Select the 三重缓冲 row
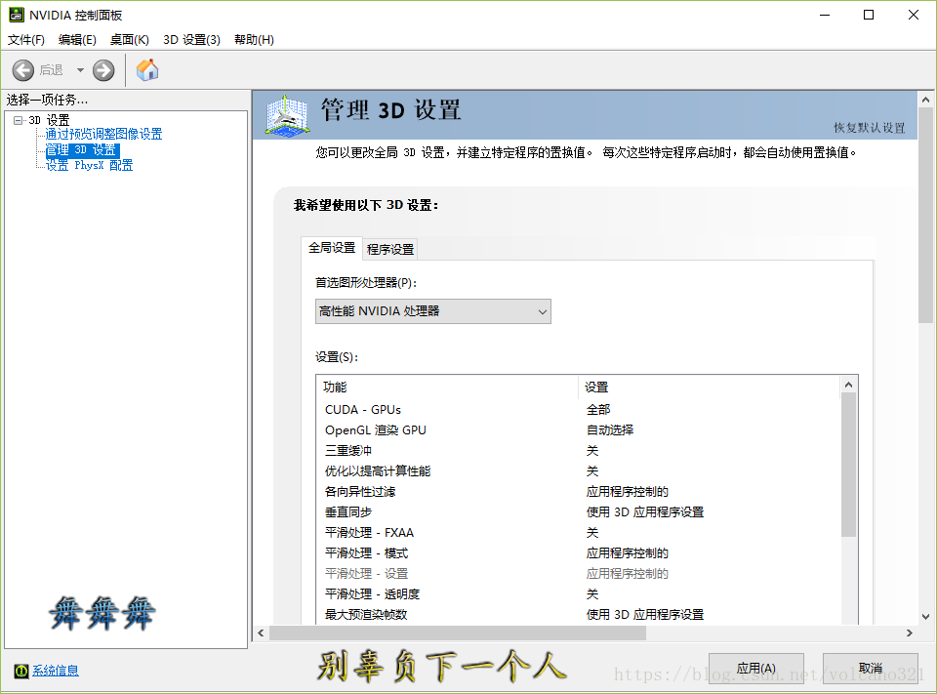 [578, 451]
